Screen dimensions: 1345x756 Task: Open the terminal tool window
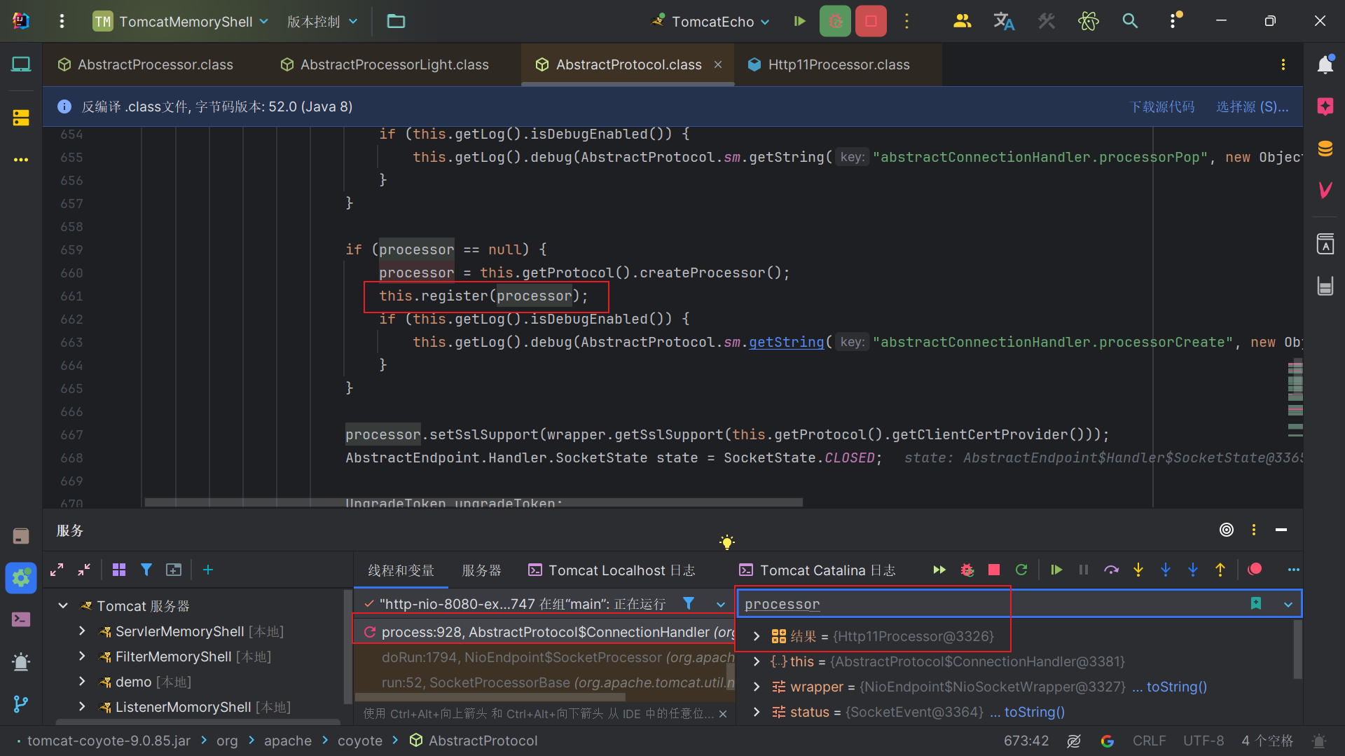click(x=21, y=619)
